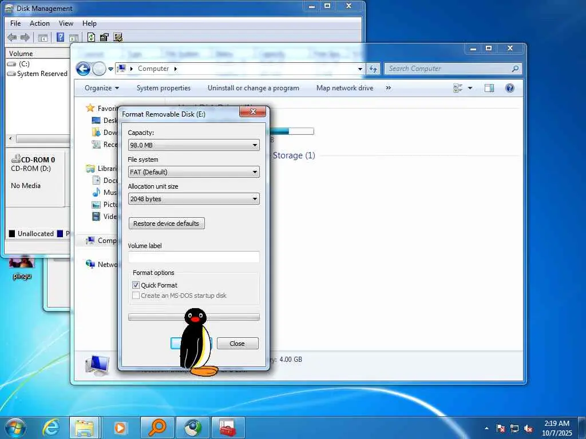Screen dimensions: 586x439
Task: Show more toolbar commands chevron
Action: (389, 88)
